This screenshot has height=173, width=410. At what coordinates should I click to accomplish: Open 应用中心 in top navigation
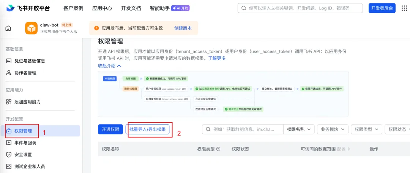[x=102, y=8]
